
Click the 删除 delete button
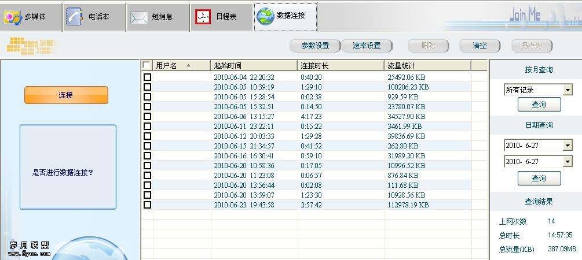pos(429,46)
